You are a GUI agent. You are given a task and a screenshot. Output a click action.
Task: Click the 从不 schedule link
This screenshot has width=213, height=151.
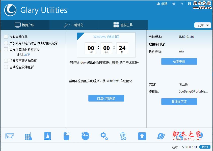pos(27,54)
